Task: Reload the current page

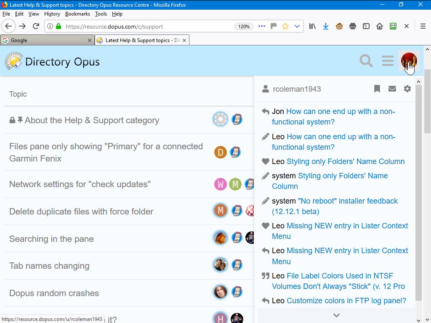Action: [x=36, y=26]
